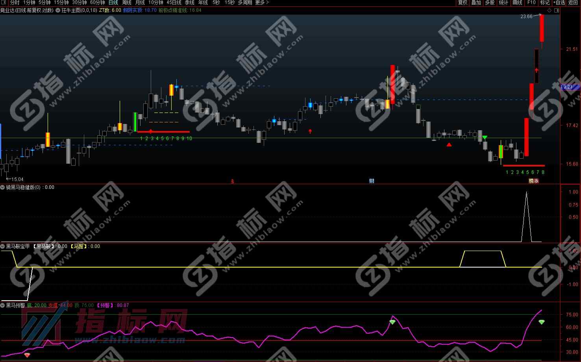The image size is (581, 362).
Task: Click the 返回 back button
Action: click(573, 3)
